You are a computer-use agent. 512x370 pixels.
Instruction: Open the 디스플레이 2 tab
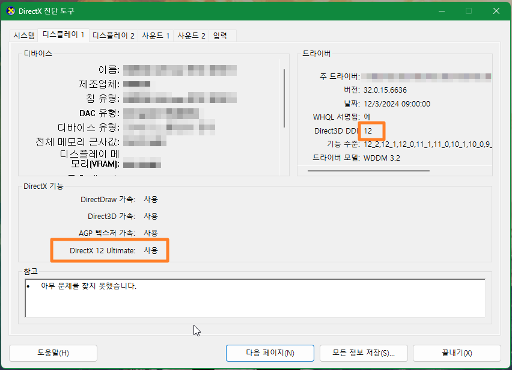[114, 35]
